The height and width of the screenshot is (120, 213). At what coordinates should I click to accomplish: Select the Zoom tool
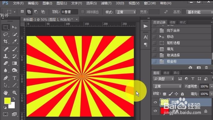14,93
